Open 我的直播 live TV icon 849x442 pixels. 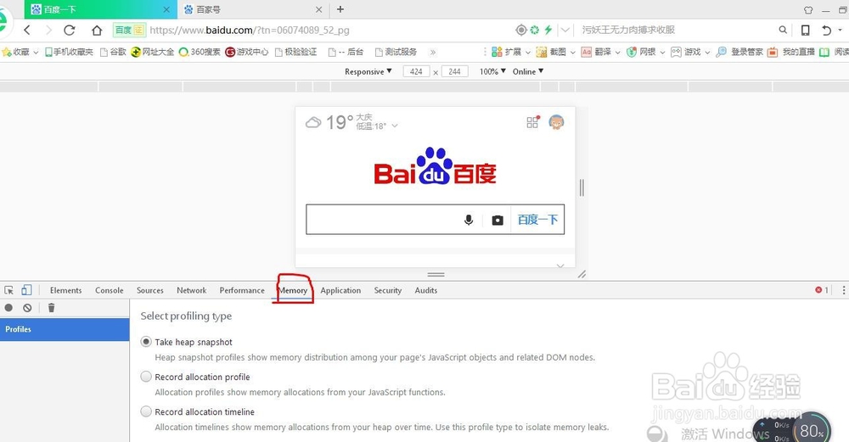(773, 52)
